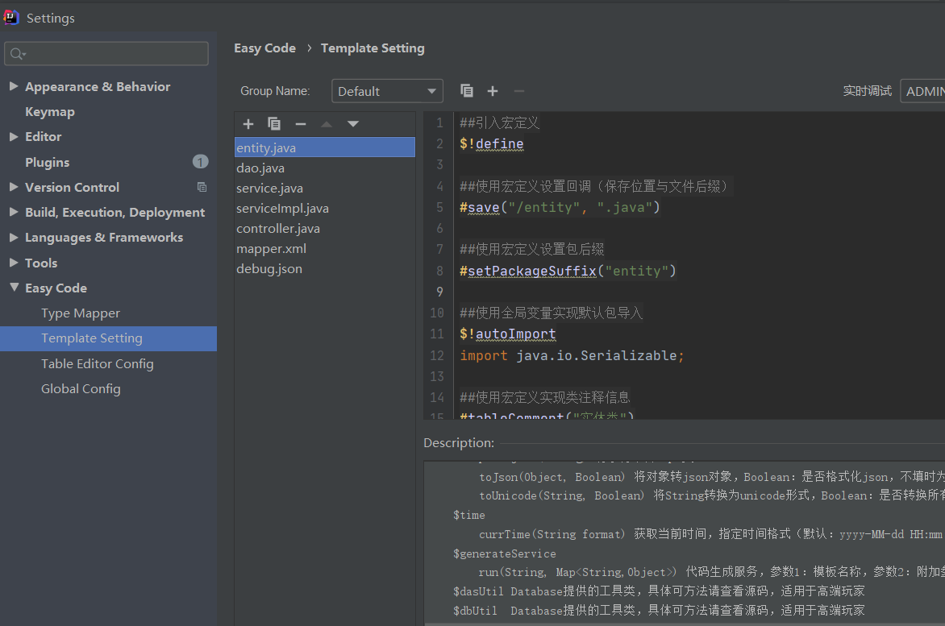Click the $dbUtil line in Description

coord(659,611)
